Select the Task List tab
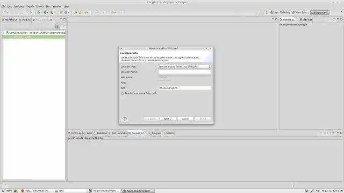The image size is (344, 193). 306,20
